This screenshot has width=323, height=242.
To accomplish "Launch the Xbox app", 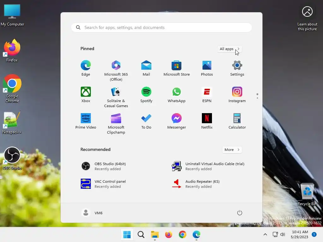I will 86,95.
